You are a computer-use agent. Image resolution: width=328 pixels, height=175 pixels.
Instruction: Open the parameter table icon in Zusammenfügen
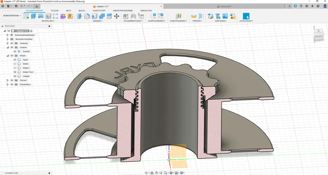[141, 16]
